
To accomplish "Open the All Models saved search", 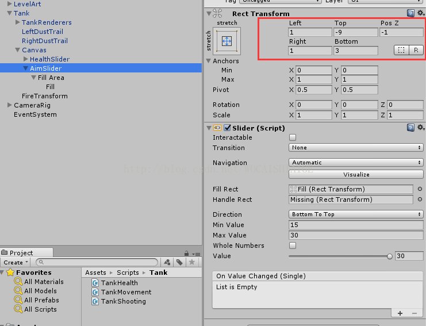I will tap(36, 291).
